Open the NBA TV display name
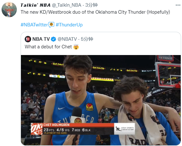This screenshot has height=146, width=182. (x=41, y=39)
